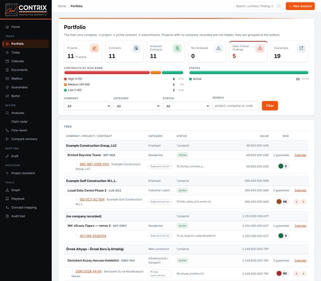
Task: Click the Playbook book icon
Action: (x=7, y=199)
